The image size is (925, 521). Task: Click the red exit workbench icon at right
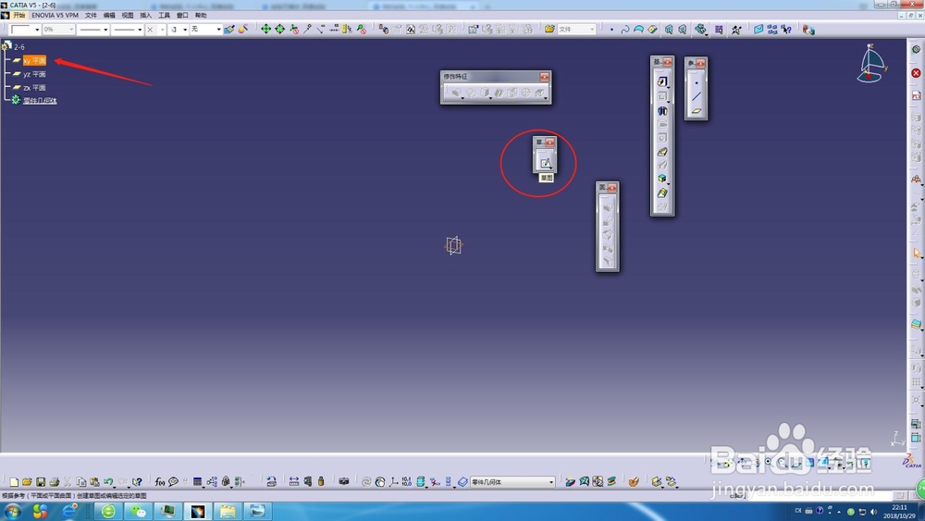916,73
